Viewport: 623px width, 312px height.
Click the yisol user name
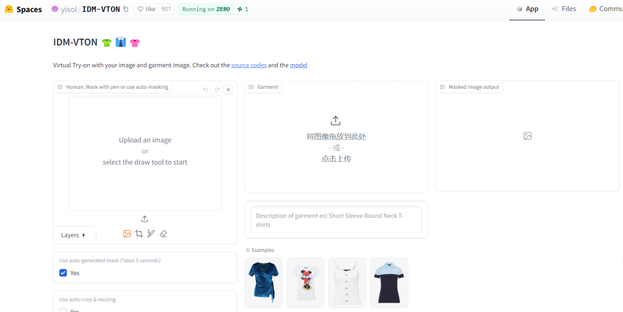point(69,9)
